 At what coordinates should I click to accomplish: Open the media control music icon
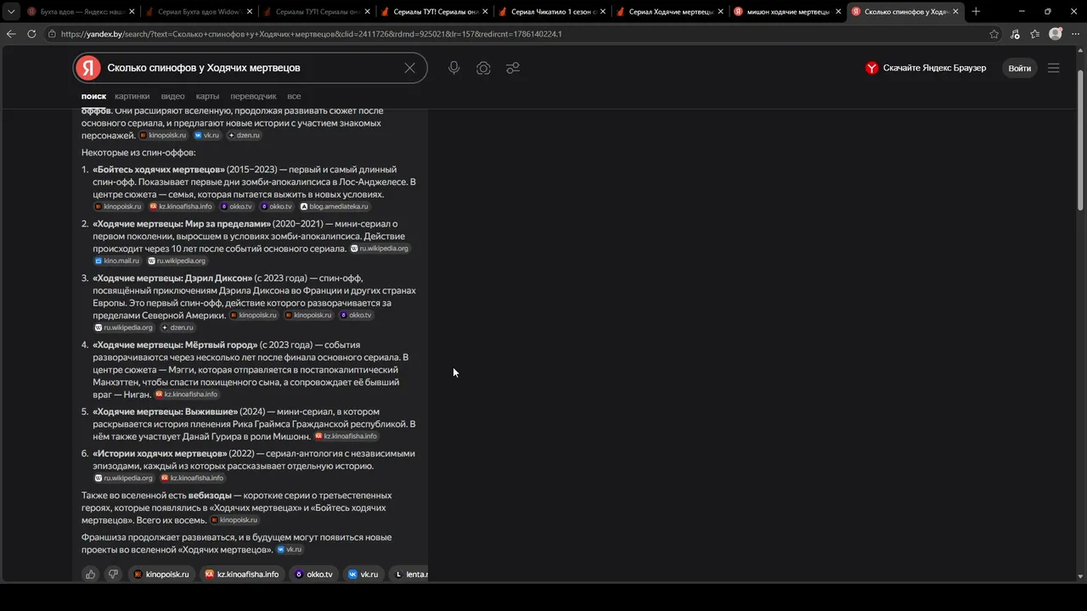(1016, 34)
